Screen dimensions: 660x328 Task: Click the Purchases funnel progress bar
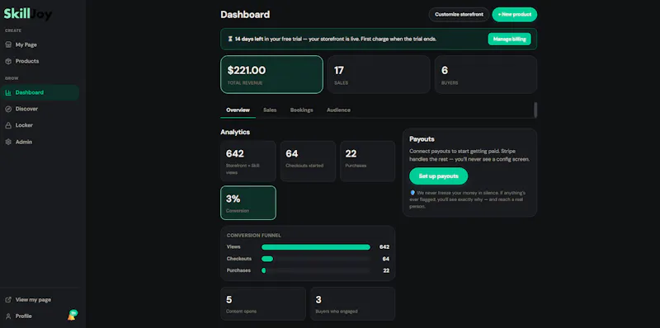(316, 271)
